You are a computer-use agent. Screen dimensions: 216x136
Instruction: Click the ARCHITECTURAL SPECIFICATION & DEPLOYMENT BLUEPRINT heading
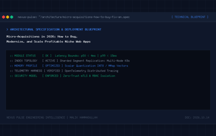pyautogui.click(x=56, y=29)
